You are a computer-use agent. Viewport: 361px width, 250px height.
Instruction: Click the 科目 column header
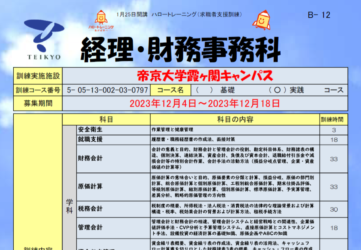pyautogui.click(x=106, y=120)
